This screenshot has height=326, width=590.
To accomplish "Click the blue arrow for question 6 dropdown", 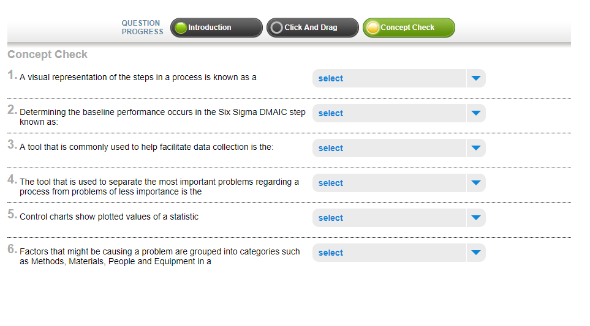I will pyautogui.click(x=476, y=253).
